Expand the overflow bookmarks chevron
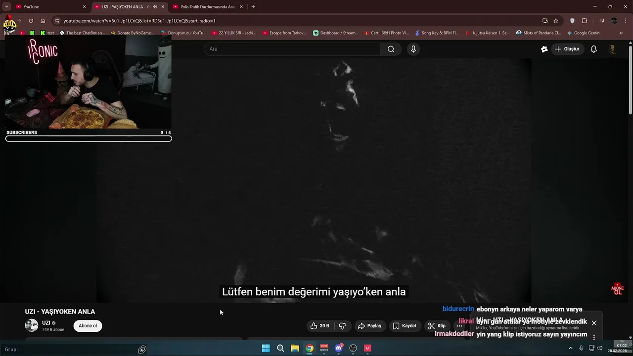The height and width of the screenshot is (356, 633). (621, 33)
